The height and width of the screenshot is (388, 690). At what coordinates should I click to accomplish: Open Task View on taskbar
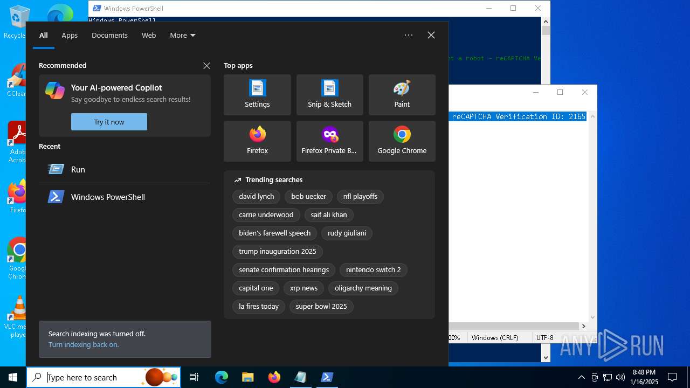pos(194,377)
